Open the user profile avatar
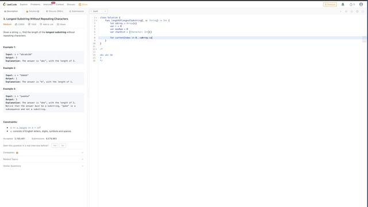 (x=361, y=5)
